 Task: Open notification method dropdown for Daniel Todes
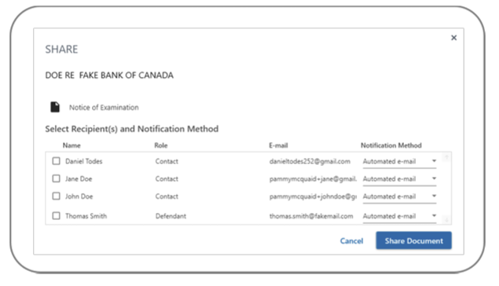coord(399,161)
